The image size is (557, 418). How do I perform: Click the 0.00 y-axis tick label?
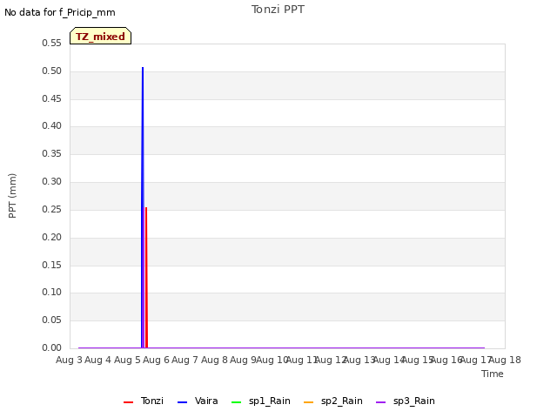[x=51, y=347]
